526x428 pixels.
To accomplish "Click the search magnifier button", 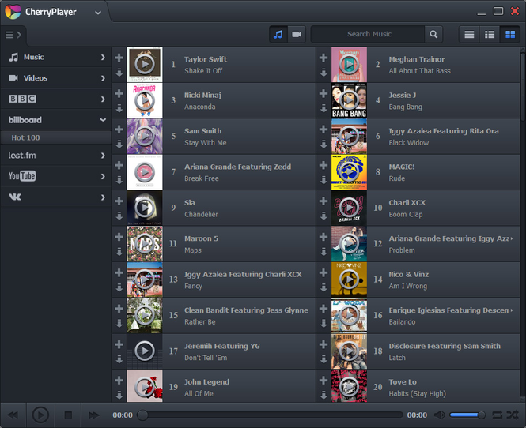I will click(x=433, y=34).
